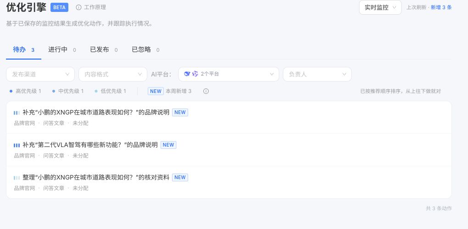Open the 内容格式 filter dropdown
Image resolution: width=468 pixels, height=229 pixels.
(x=113, y=74)
